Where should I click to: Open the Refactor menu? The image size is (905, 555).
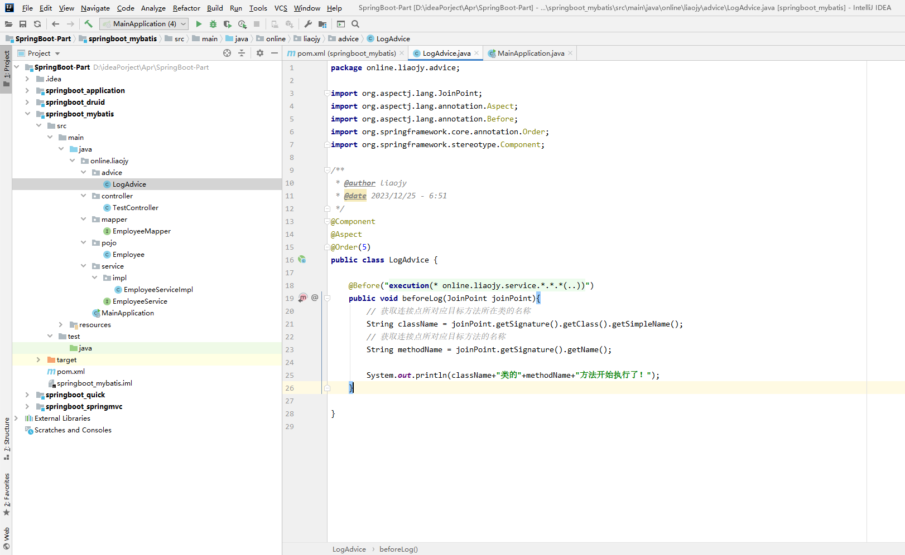coord(186,8)
